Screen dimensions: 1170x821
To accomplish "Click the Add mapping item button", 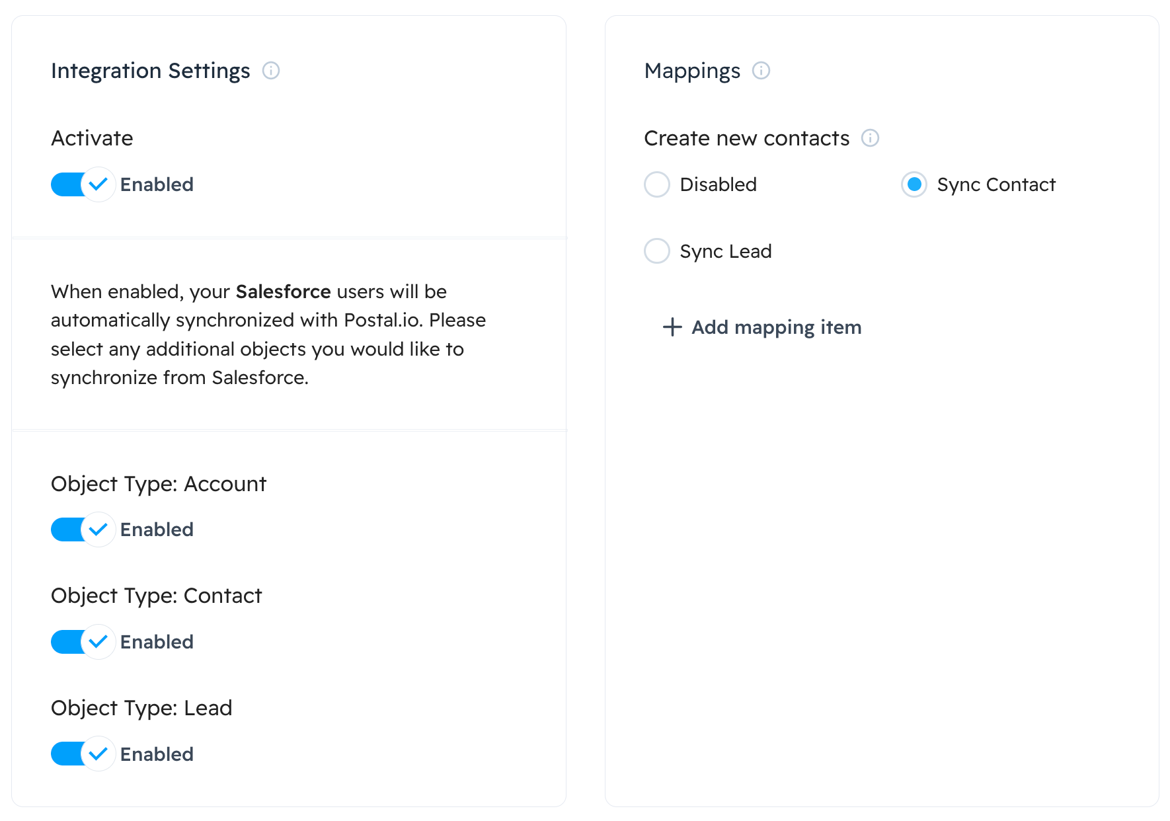I will tap(776, 327).
